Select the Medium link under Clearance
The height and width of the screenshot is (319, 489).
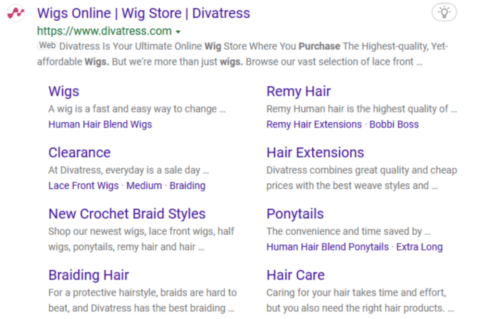click(144, 186)
